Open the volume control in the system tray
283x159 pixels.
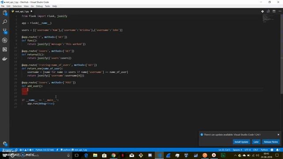(x=257, y=155)
